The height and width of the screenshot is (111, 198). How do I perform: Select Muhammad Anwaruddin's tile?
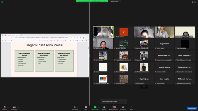point(164,55)
